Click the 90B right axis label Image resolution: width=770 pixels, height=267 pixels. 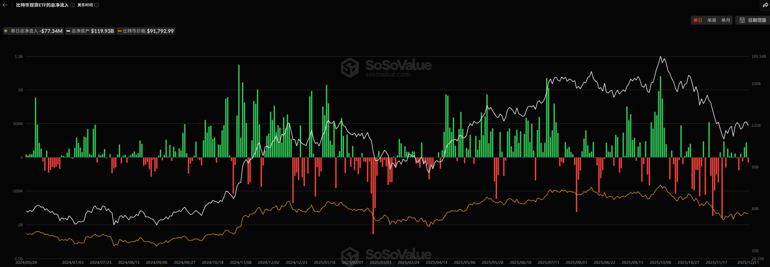[x=755, y=167]
